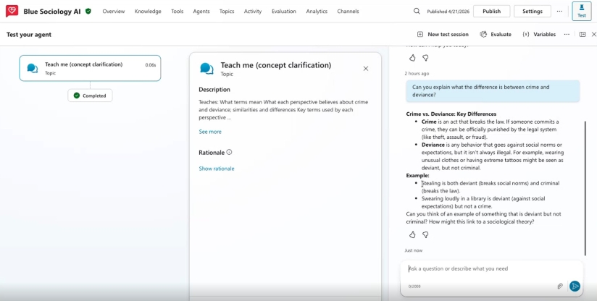Start a New test session
This screenshot has width=597, height=301.
pyautogui.click(x=448, y=34)
